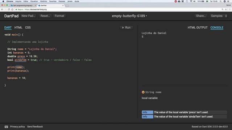Image resolution: width=232 pixels, height=130 pixels.
Task: Click the console output 'Lojinha do Daniel'
Action: point(154,33)
